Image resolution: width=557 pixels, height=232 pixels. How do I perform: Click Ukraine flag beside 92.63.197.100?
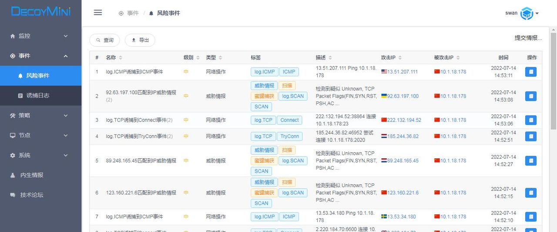[x=384, y=96]
